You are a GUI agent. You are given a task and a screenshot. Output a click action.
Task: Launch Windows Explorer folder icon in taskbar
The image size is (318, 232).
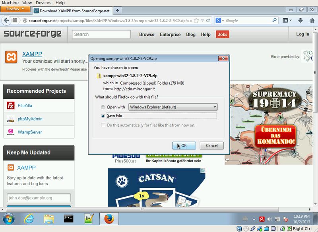[49, 219]
